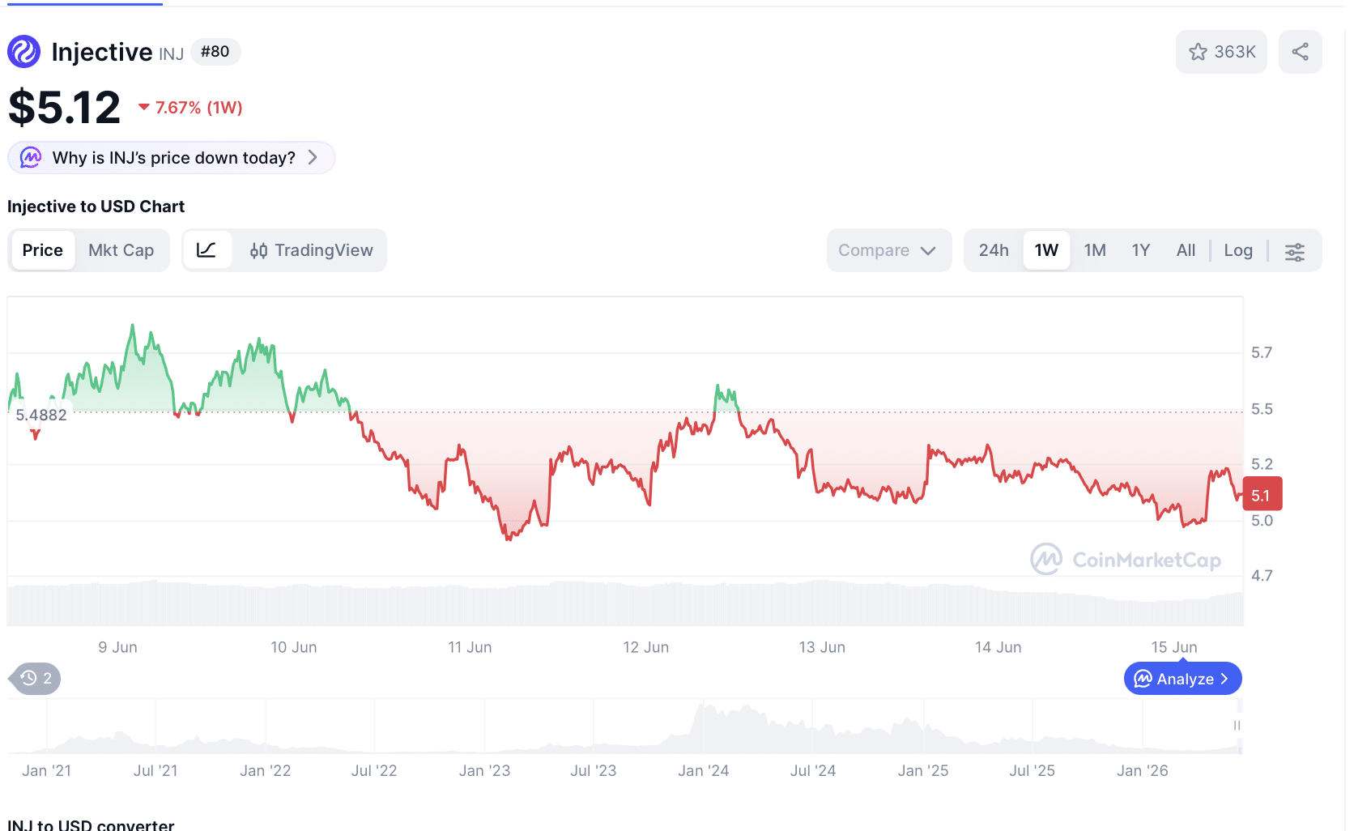Viewport: 1354px width, 831px height.
Task: Click the 15 Jun date label
Action: (x=1174, y=647)
